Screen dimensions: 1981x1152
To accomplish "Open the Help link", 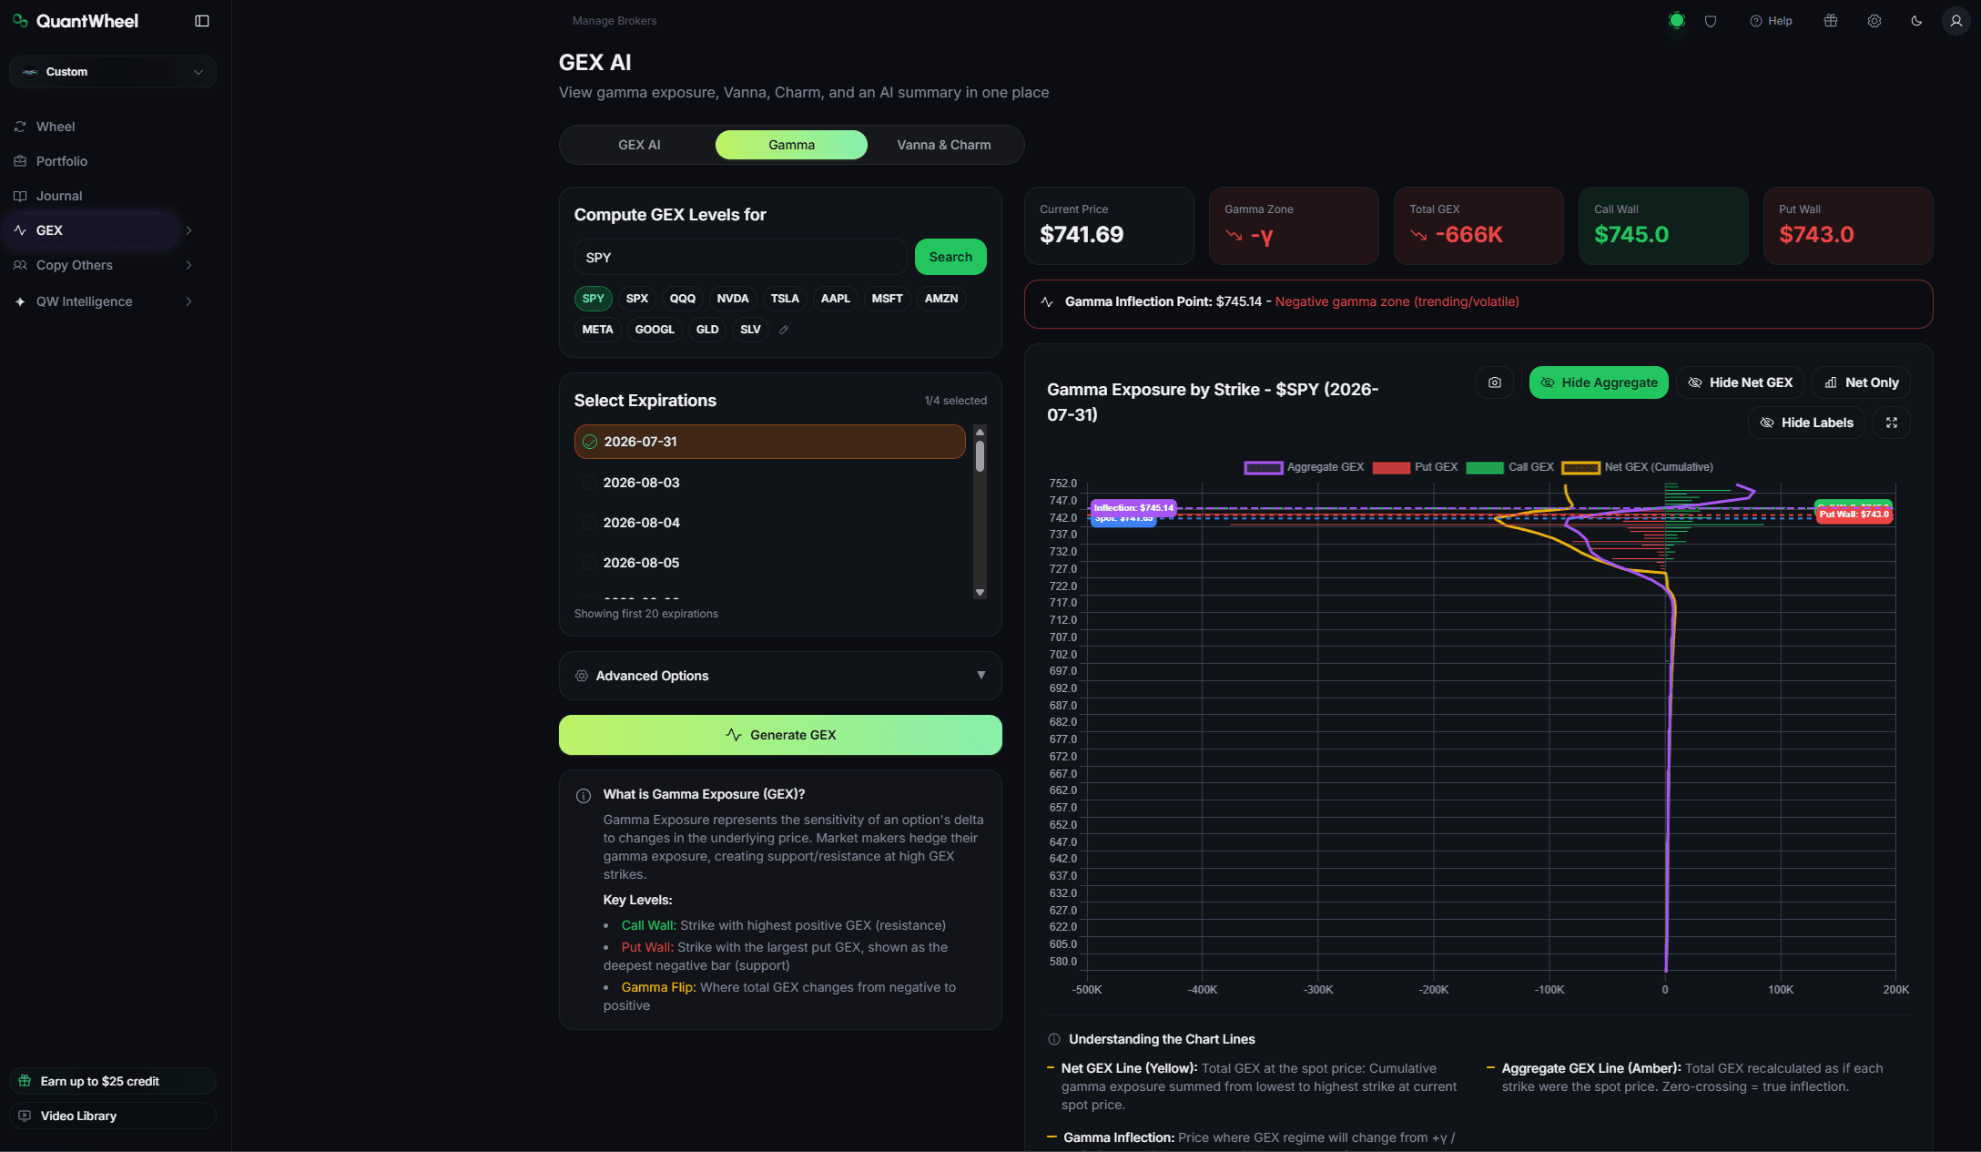I will [x=1771, y=21].
